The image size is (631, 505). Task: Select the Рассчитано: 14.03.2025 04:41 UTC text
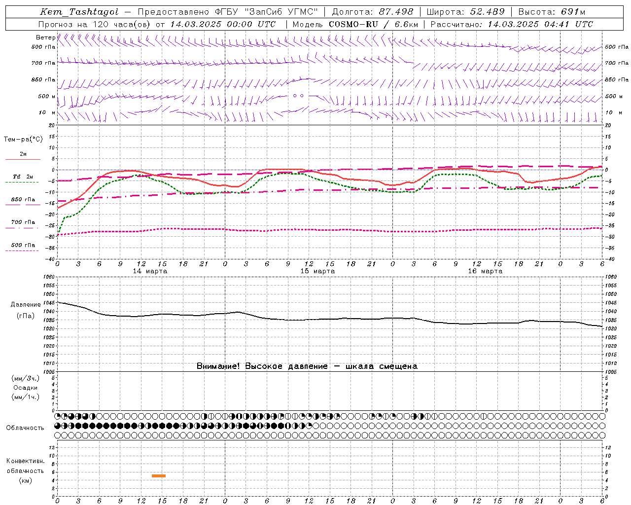click(512, 24)
